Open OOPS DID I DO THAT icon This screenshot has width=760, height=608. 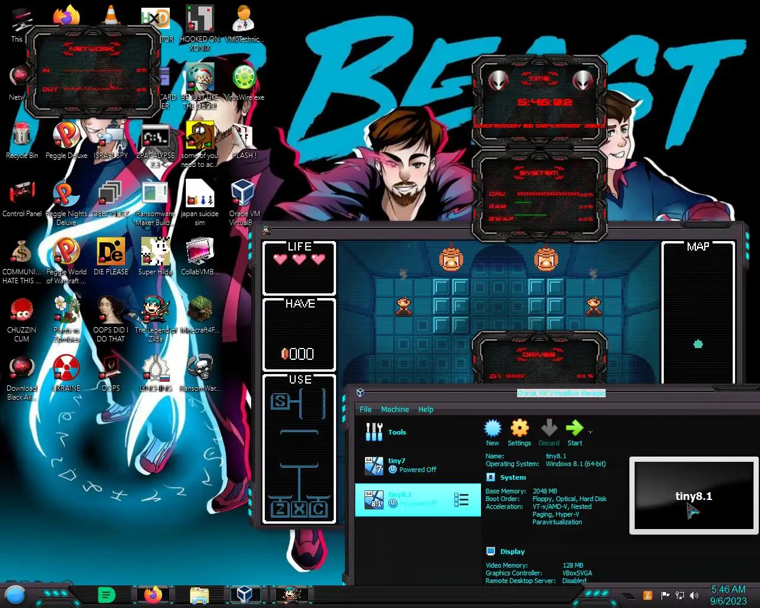pyautogui.click(x=110, y=319)
